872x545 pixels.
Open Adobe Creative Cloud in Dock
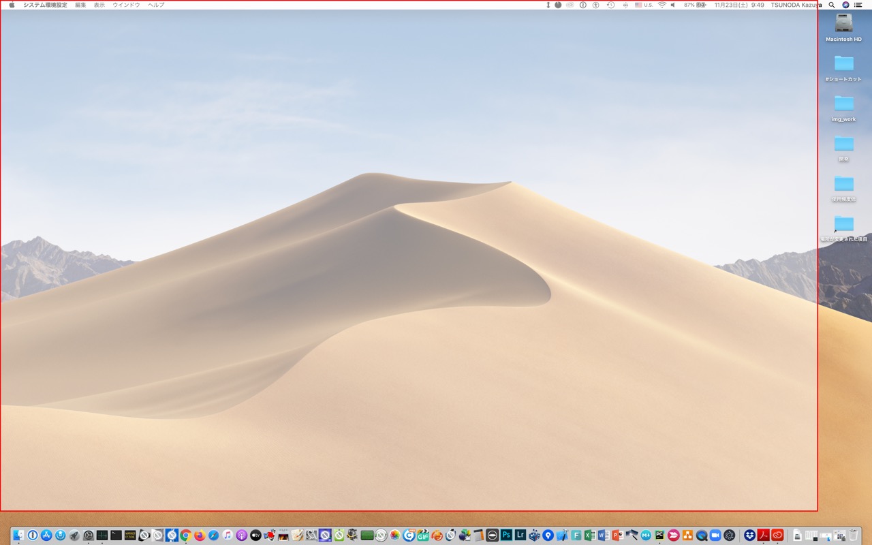777,535
